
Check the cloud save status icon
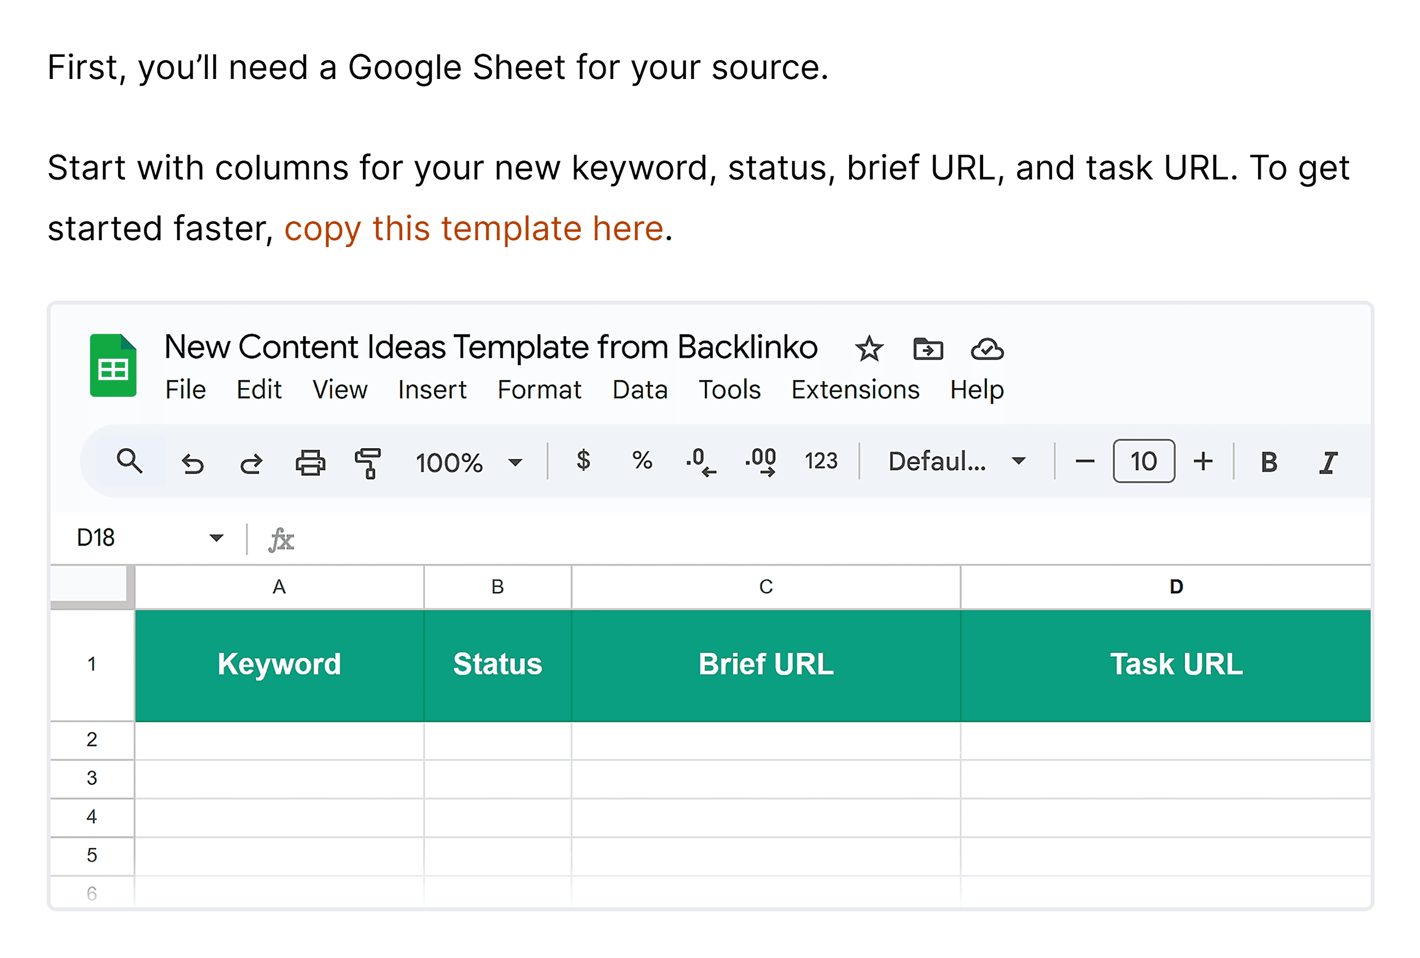pyautogui.click(x=987, y=349)
